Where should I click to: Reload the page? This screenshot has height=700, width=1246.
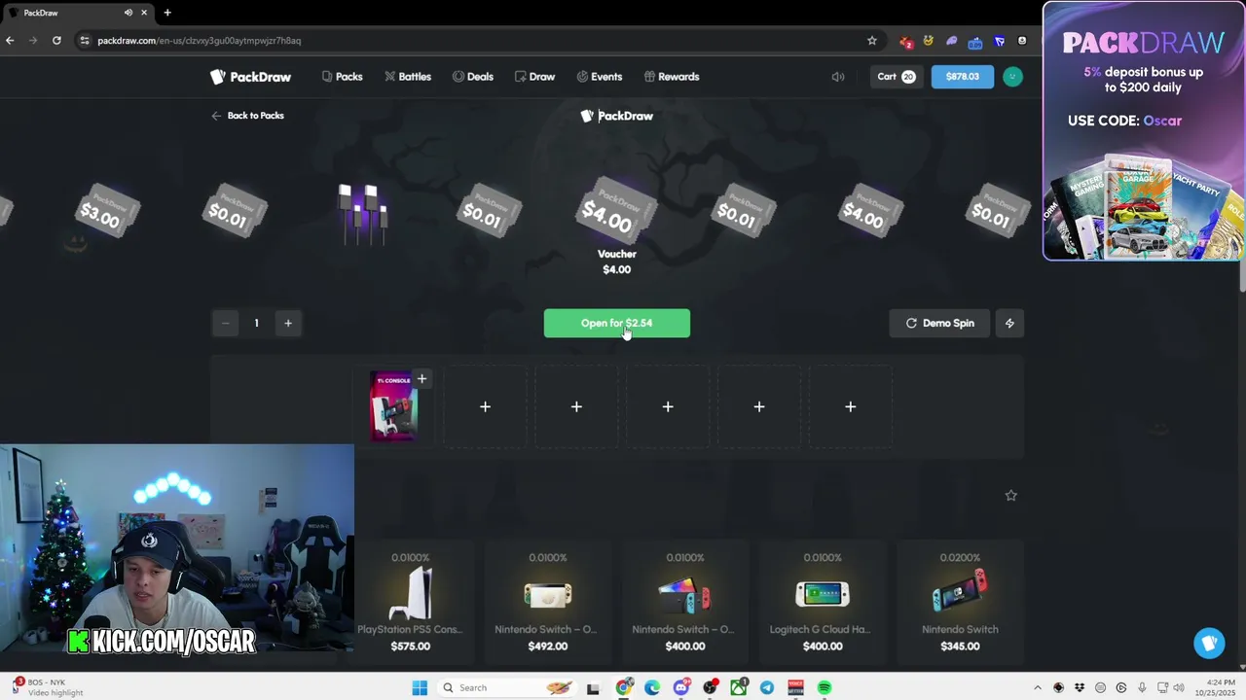pyautogui.click(x=56, y=41)
